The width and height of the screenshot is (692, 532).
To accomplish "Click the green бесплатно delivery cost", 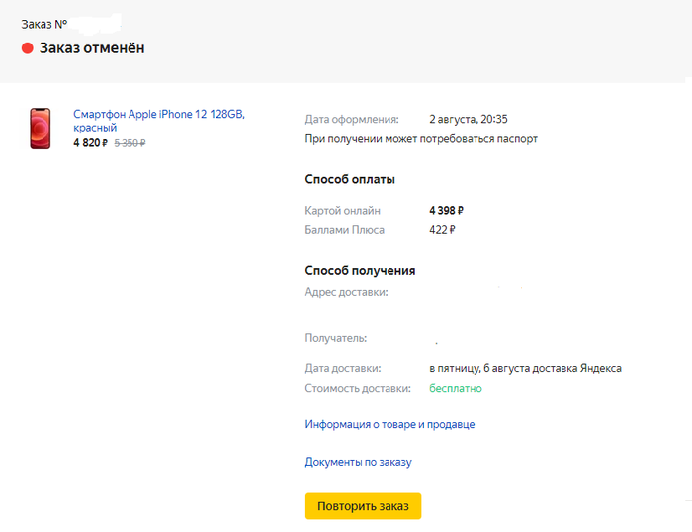I will coord(455,388).
